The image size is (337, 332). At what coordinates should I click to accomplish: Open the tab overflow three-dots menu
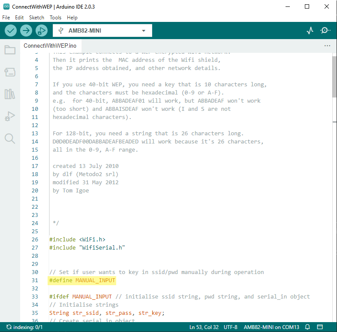[x=327, y=46]
